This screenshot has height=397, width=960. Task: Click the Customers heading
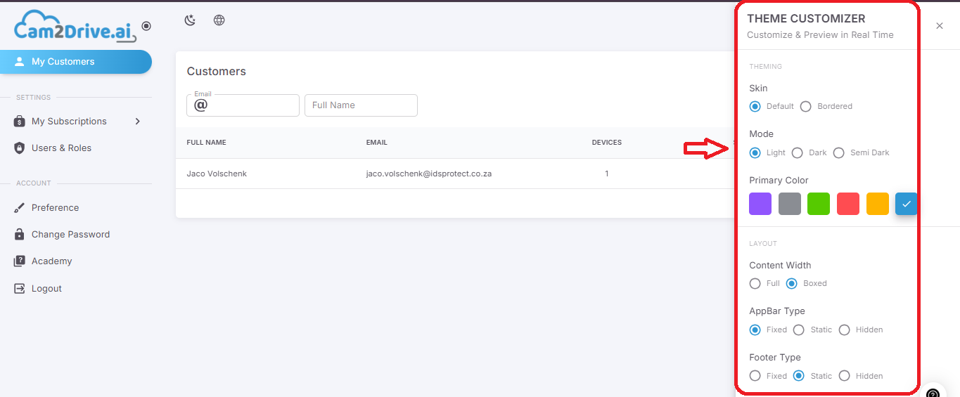(x=217, y=72)
